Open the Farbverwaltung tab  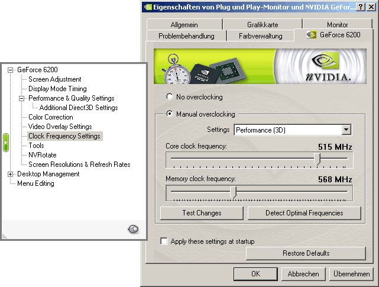[x=261, y=36]
